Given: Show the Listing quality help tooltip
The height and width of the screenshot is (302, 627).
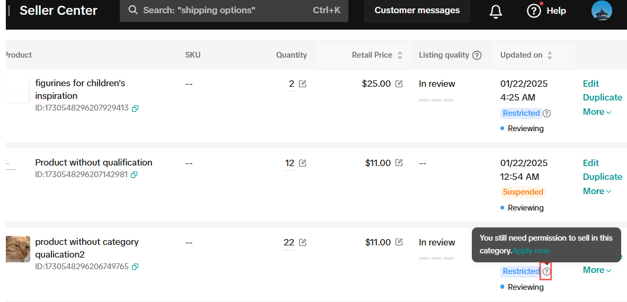Looking at the screenshot, I should [477, 55].
